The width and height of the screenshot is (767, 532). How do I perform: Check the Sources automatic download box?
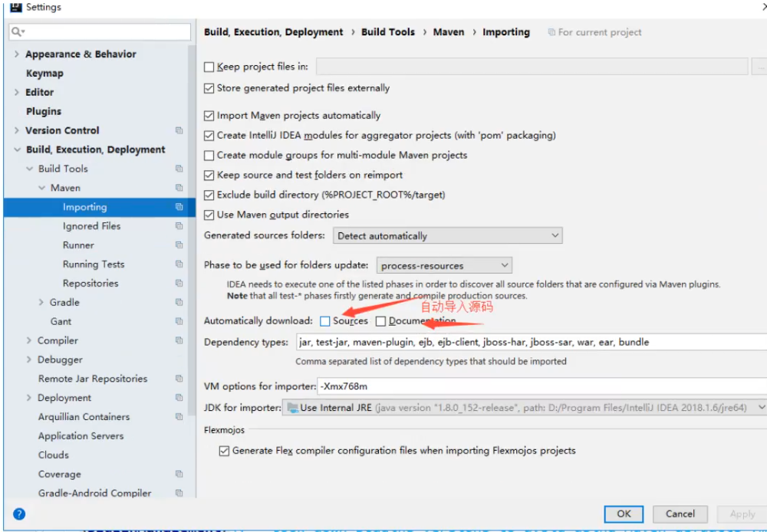click(x=324, y=321)
